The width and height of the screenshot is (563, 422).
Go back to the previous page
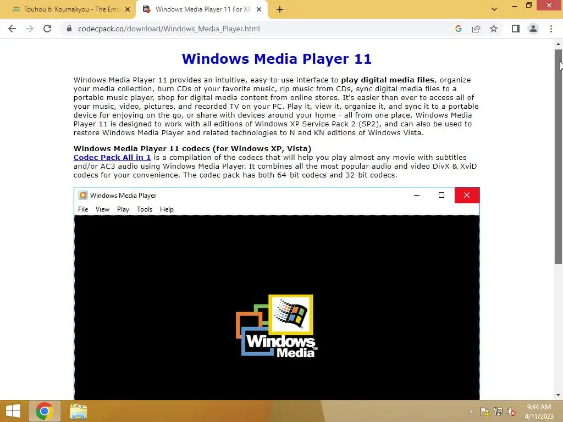click(x=12, y=29)
